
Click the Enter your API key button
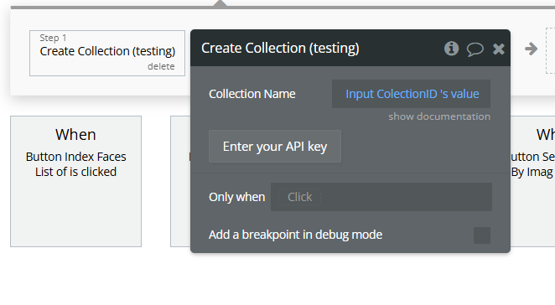point(275,146)
